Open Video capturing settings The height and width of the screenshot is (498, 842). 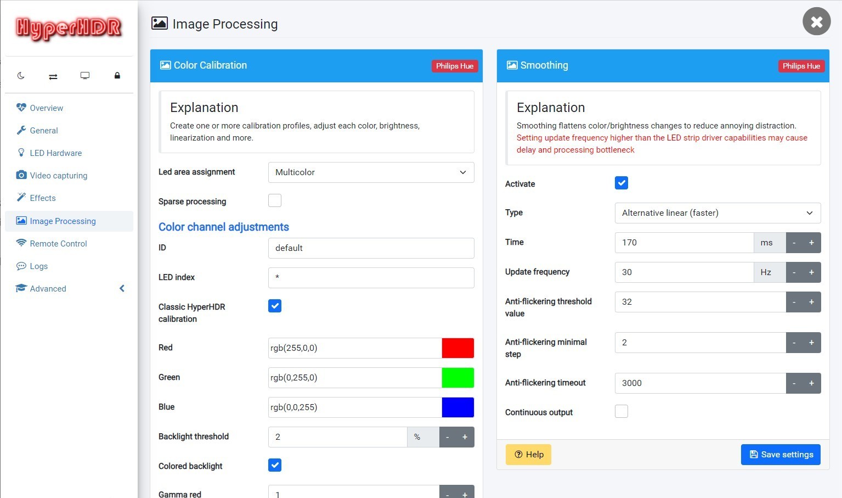pyautogui.click(x=59, y=175)
